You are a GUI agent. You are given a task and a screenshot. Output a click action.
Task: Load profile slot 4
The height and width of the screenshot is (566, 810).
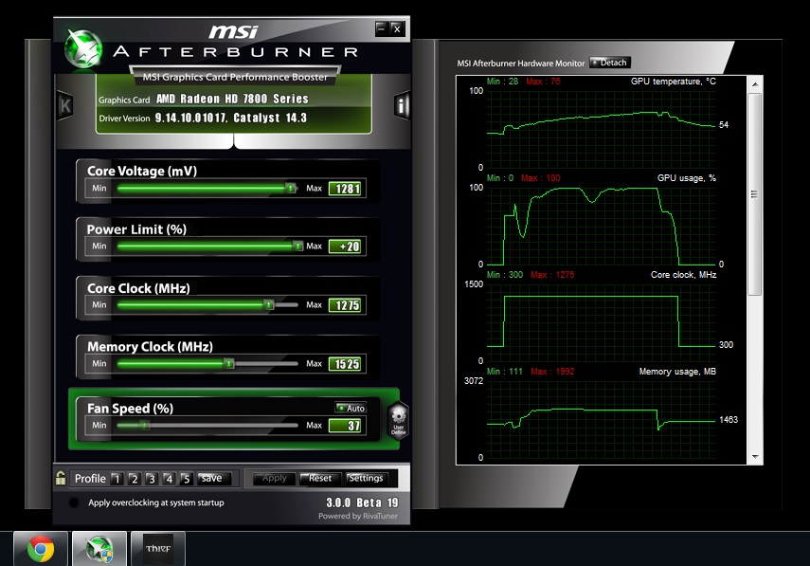(x=169, y=479)
